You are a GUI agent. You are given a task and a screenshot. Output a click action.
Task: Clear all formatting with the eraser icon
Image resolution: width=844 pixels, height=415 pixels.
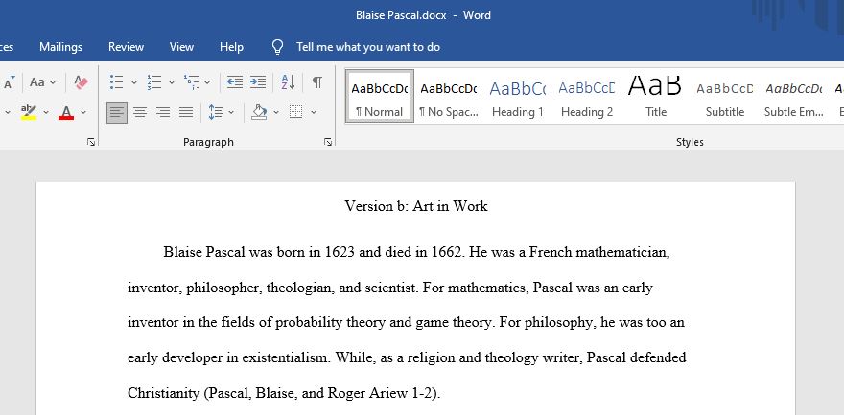click(x=81, y=82)
